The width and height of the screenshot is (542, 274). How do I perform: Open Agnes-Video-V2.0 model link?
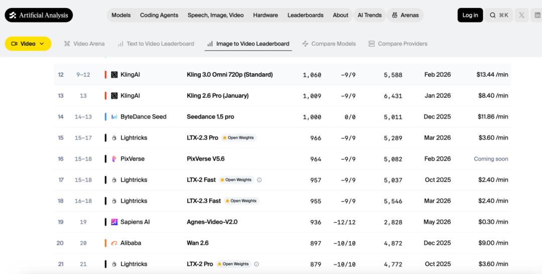click(x=212, y=222)
